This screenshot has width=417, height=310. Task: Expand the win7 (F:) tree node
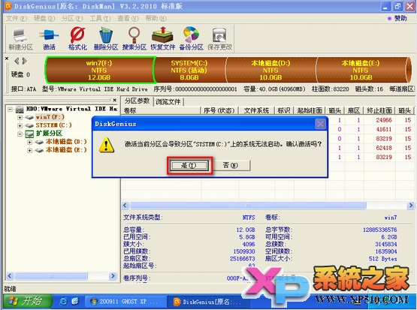(x=20, y=117)
